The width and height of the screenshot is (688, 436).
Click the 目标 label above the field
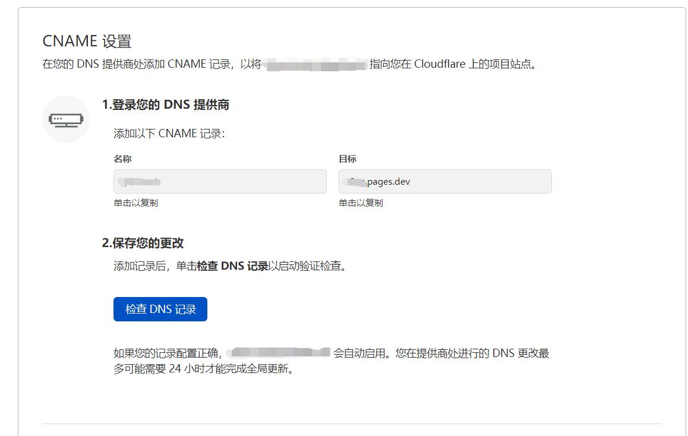click(348, 159)
